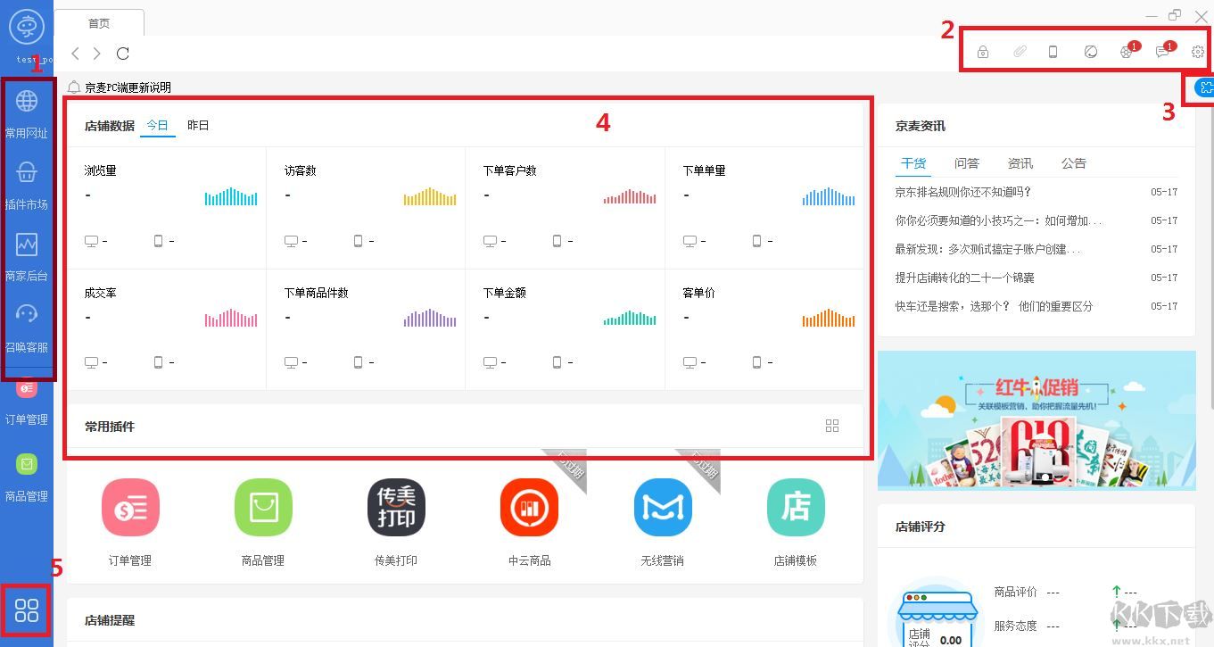The width and height of the screenshot is (1214, 647).
Task: Open the user avatar profile icon
Action: coord(27,28)
